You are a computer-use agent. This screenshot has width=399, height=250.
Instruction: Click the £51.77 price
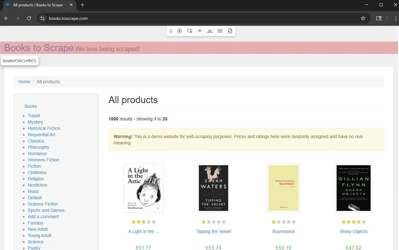pos(143,248)
